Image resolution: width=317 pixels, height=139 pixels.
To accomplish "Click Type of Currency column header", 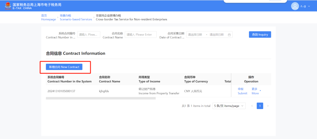I will pyautogui.click(x=196, y=79).
